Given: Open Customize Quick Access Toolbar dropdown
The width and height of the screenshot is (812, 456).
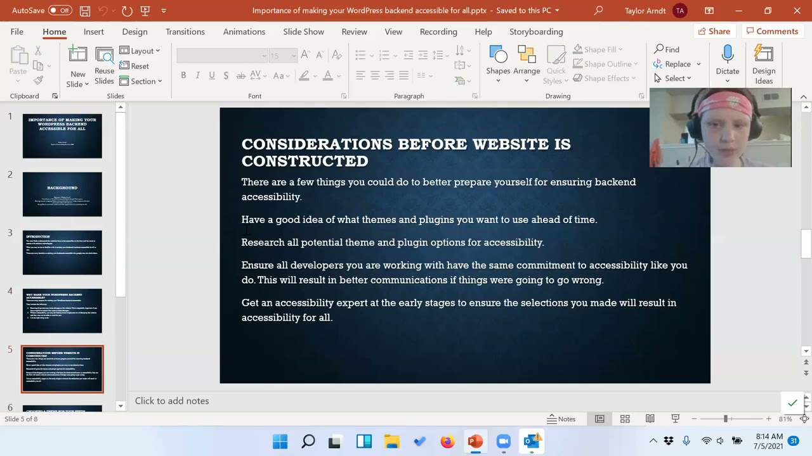Looking at the screenshot, I should click(164, 11).
